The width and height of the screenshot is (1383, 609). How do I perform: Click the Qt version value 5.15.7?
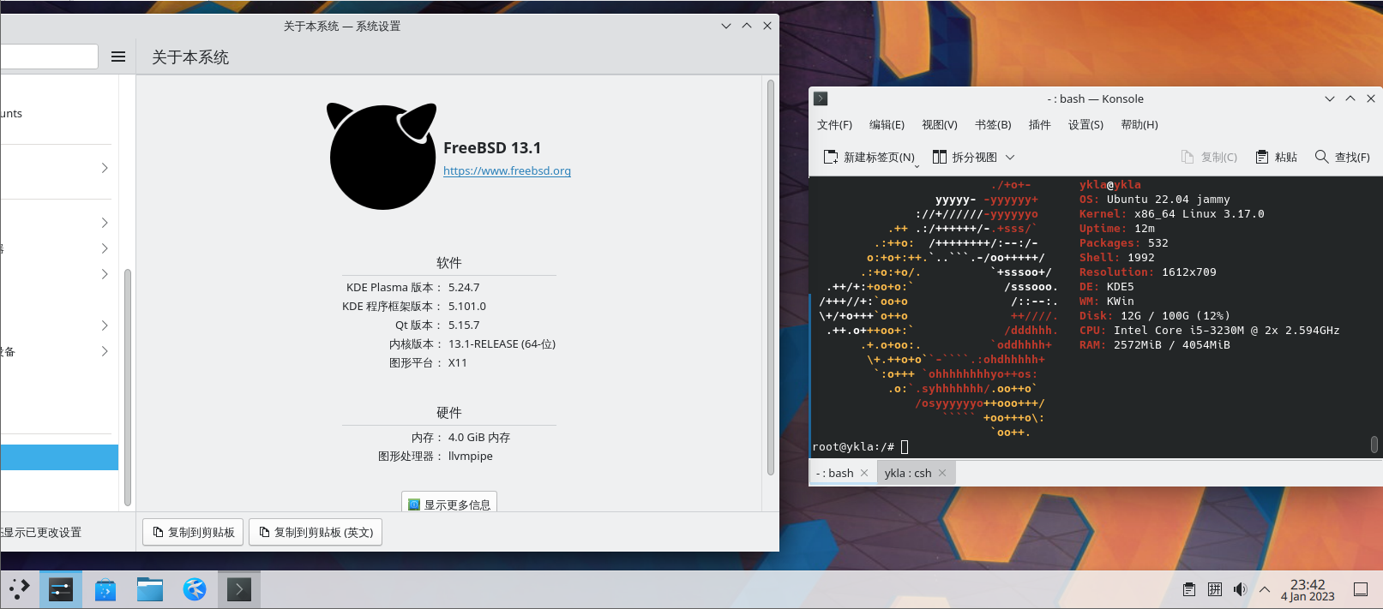[x=464, y=325]
